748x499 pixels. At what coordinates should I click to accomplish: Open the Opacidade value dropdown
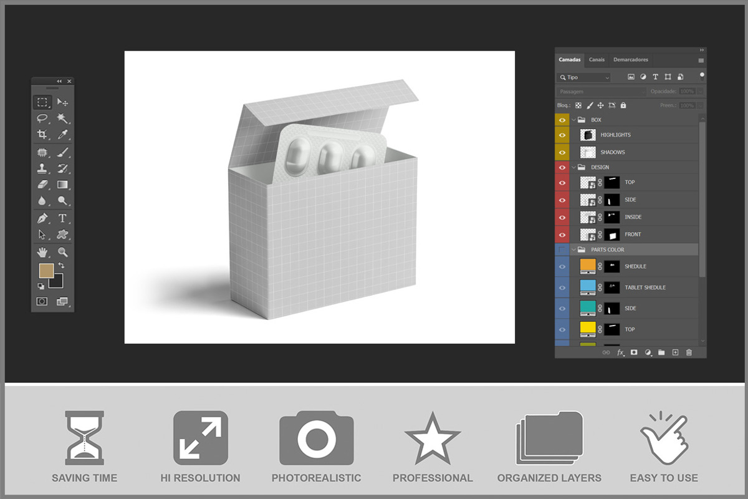[x=701, y=92]
